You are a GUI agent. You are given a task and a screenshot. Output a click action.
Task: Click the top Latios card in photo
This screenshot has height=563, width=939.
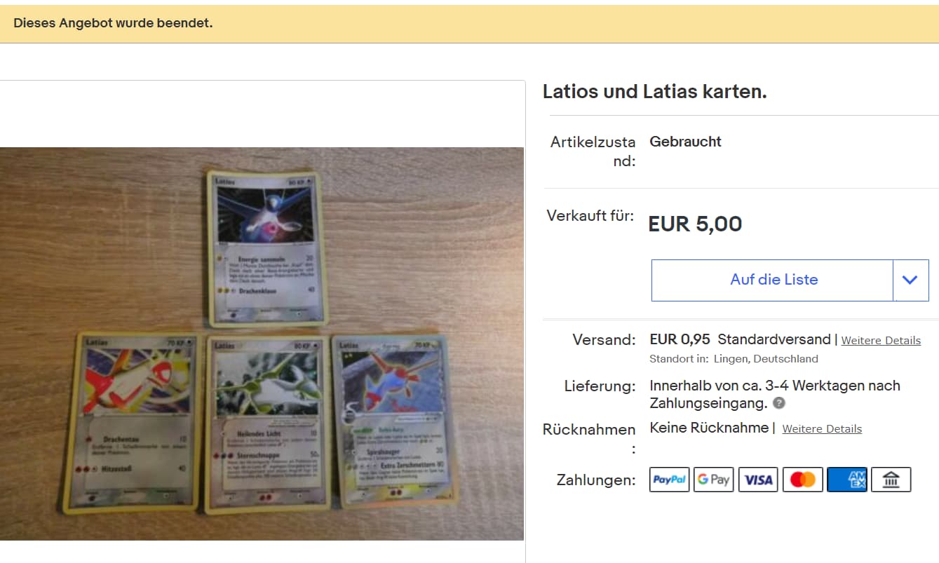(x=266, y=248)
